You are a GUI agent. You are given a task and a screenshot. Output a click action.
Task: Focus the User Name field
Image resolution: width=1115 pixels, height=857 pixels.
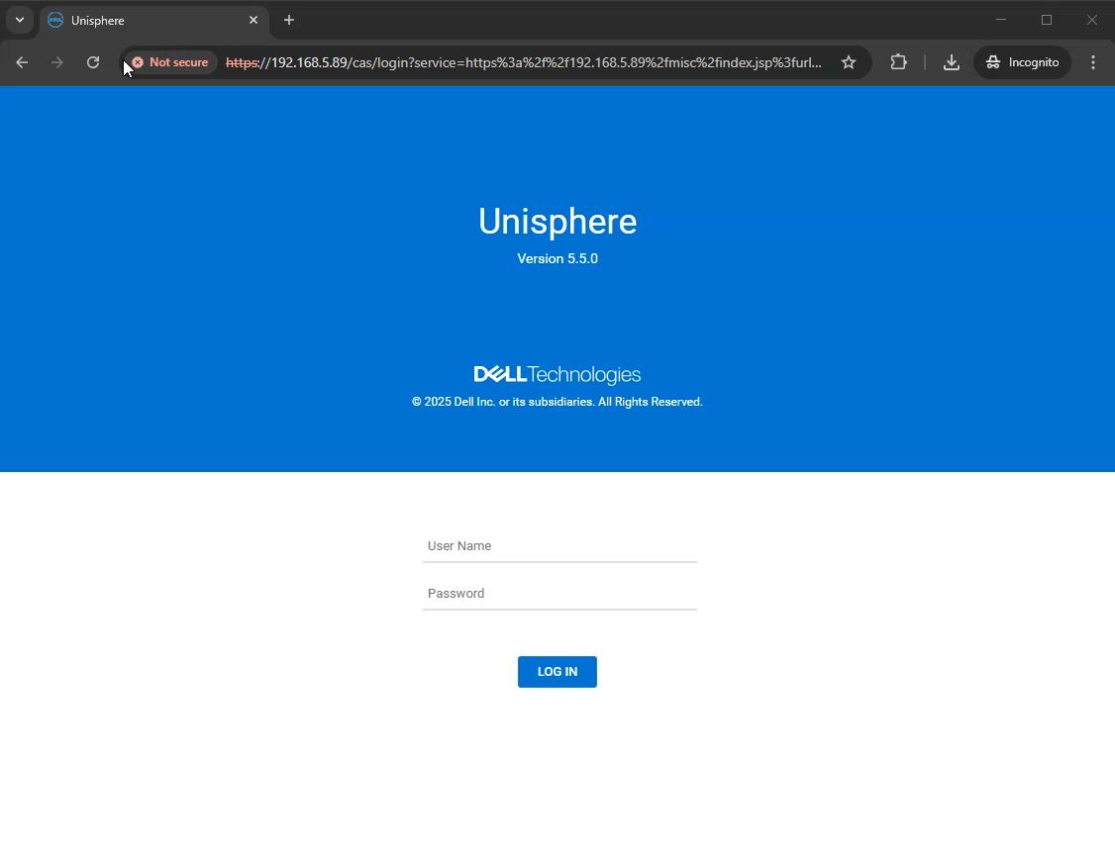(x=559, y=546)
